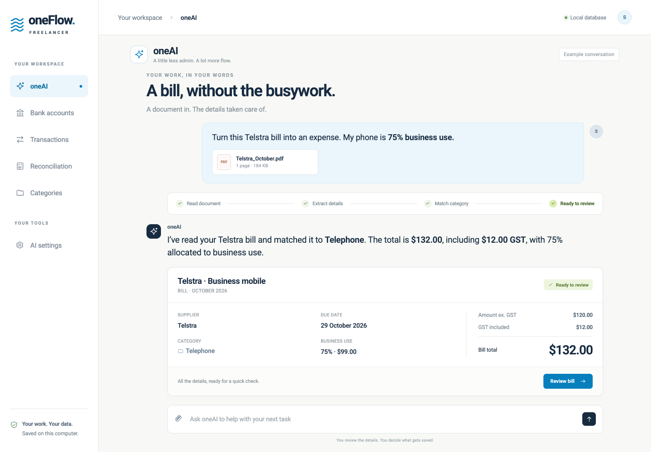Click the Local database status indicator
Viewport: 651px width, 452px height.
[585, 18]
